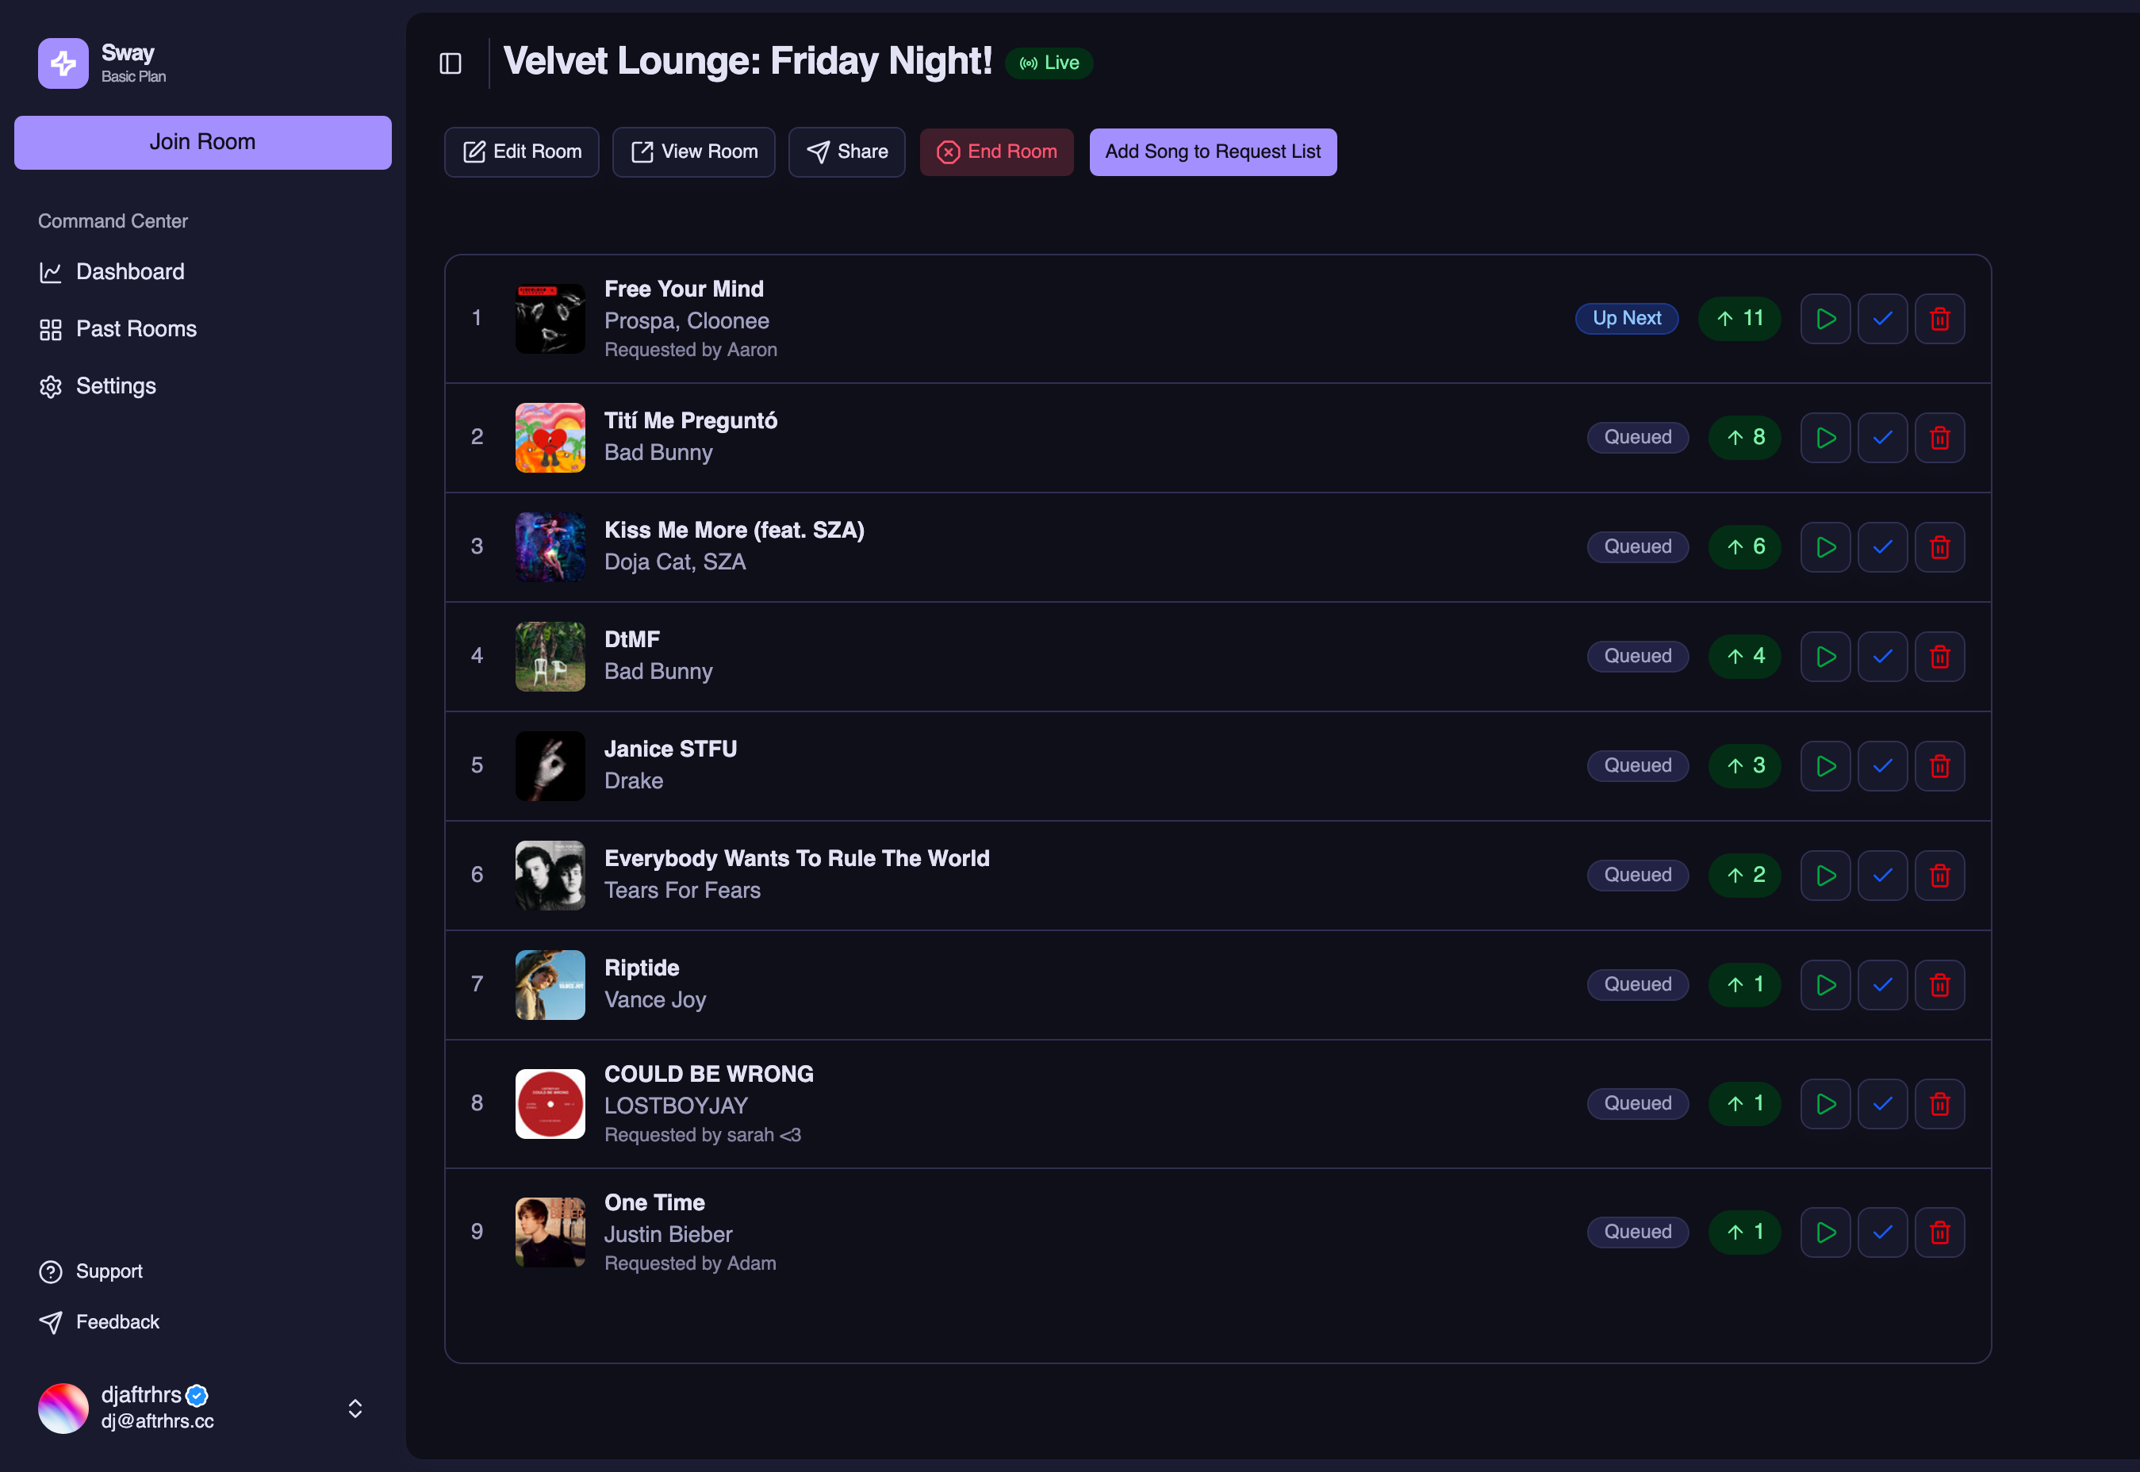Expand the djaftrhrs account switcher
The image size is (2140, 1472).
click(x=355, y=1408)
